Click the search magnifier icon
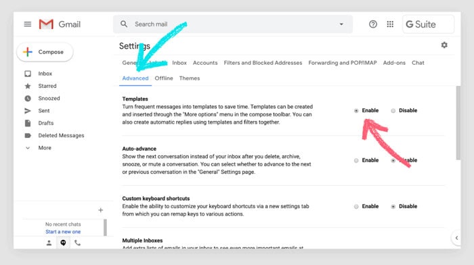Image resolution: width=474 pixels, height=265 pixels. 124,24
